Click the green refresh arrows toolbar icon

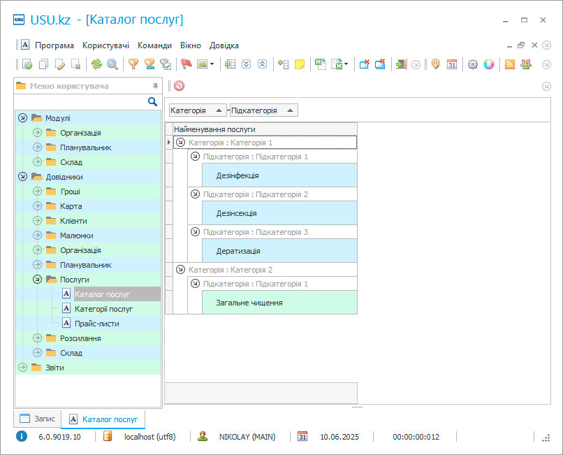[96, 64]
